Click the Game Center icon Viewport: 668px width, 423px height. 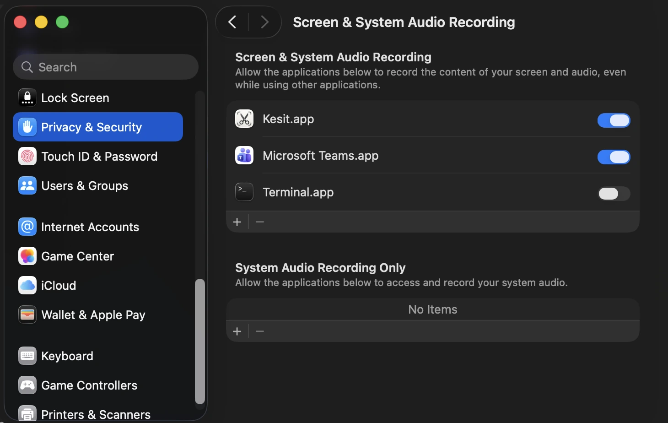click(x=27, y=256)
